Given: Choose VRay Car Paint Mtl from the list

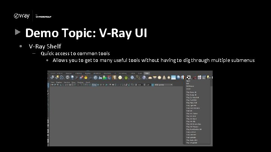Looking at the screenshot, I should (x=192, y=98).
